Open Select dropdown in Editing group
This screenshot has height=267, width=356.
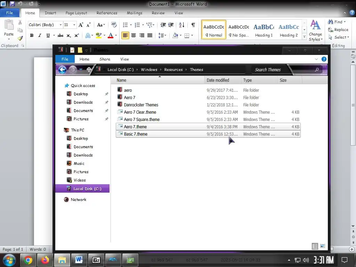339,37
